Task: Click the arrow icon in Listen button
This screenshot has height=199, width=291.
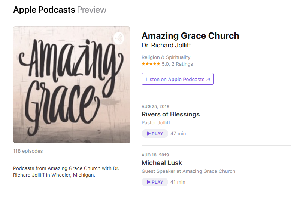Action: point(208,80)
